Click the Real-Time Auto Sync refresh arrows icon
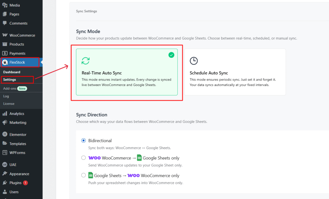 coord(85,61)
